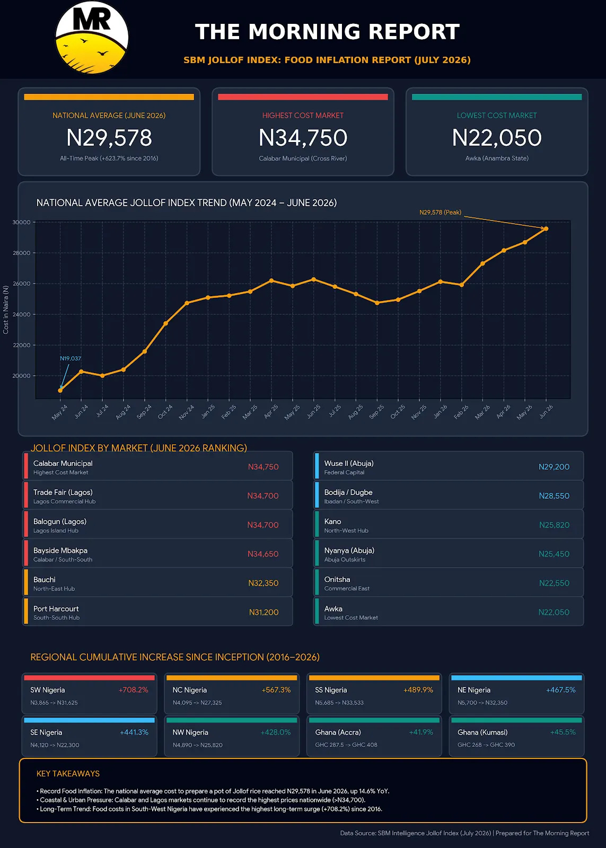Viewport: 606px width, 848px height.
Task: Click the Cost in Naira axis title
Action: (6, 310)
